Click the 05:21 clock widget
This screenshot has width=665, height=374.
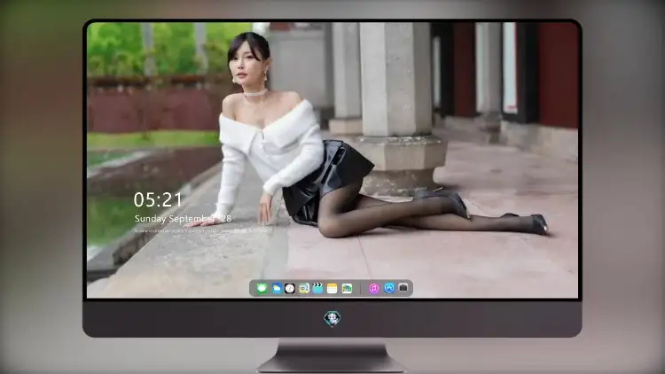(x=158, y=199)
